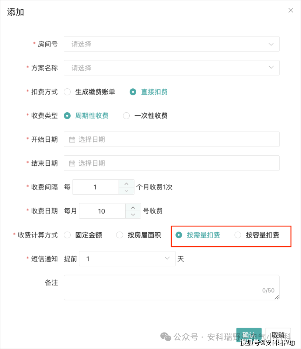Viewport: 301px width, 349px height.
Task: Close the 添加 dialog with X icon
Action: click(291, 10)
